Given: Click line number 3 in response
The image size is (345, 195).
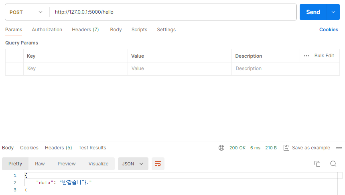Looking at the screenshot, I should 15,190.
